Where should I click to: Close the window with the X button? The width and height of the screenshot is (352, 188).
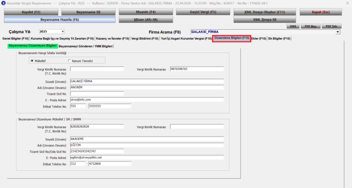[348, 3]
